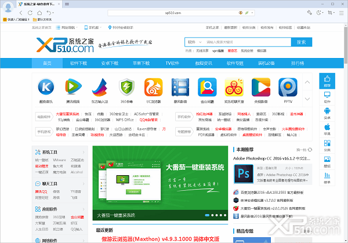
Task: Click the XP510.com site logo
Action: tap(65, 45)
